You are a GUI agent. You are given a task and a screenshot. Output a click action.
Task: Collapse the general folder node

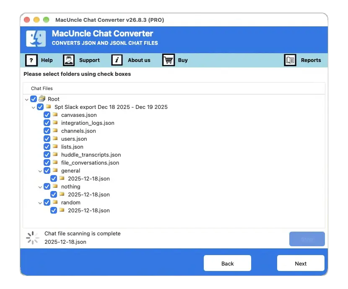pyautogui.click(x=40, y=171)
